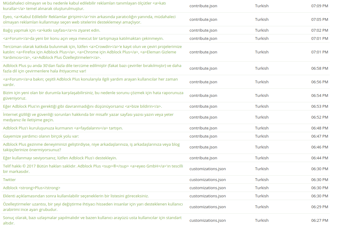
Task: Click the 06:54 PM timestamp
Action: (x=319, y=96)
